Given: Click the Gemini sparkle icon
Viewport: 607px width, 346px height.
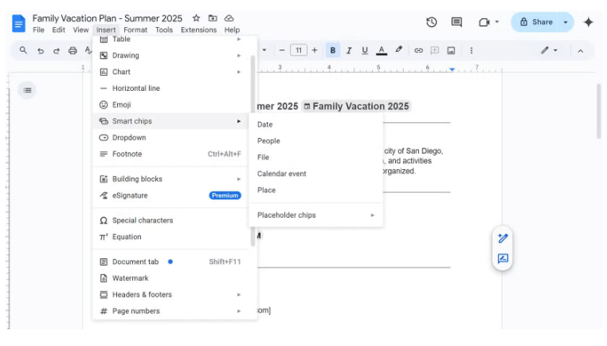Looking at the screenshot, I should point(589,22).
